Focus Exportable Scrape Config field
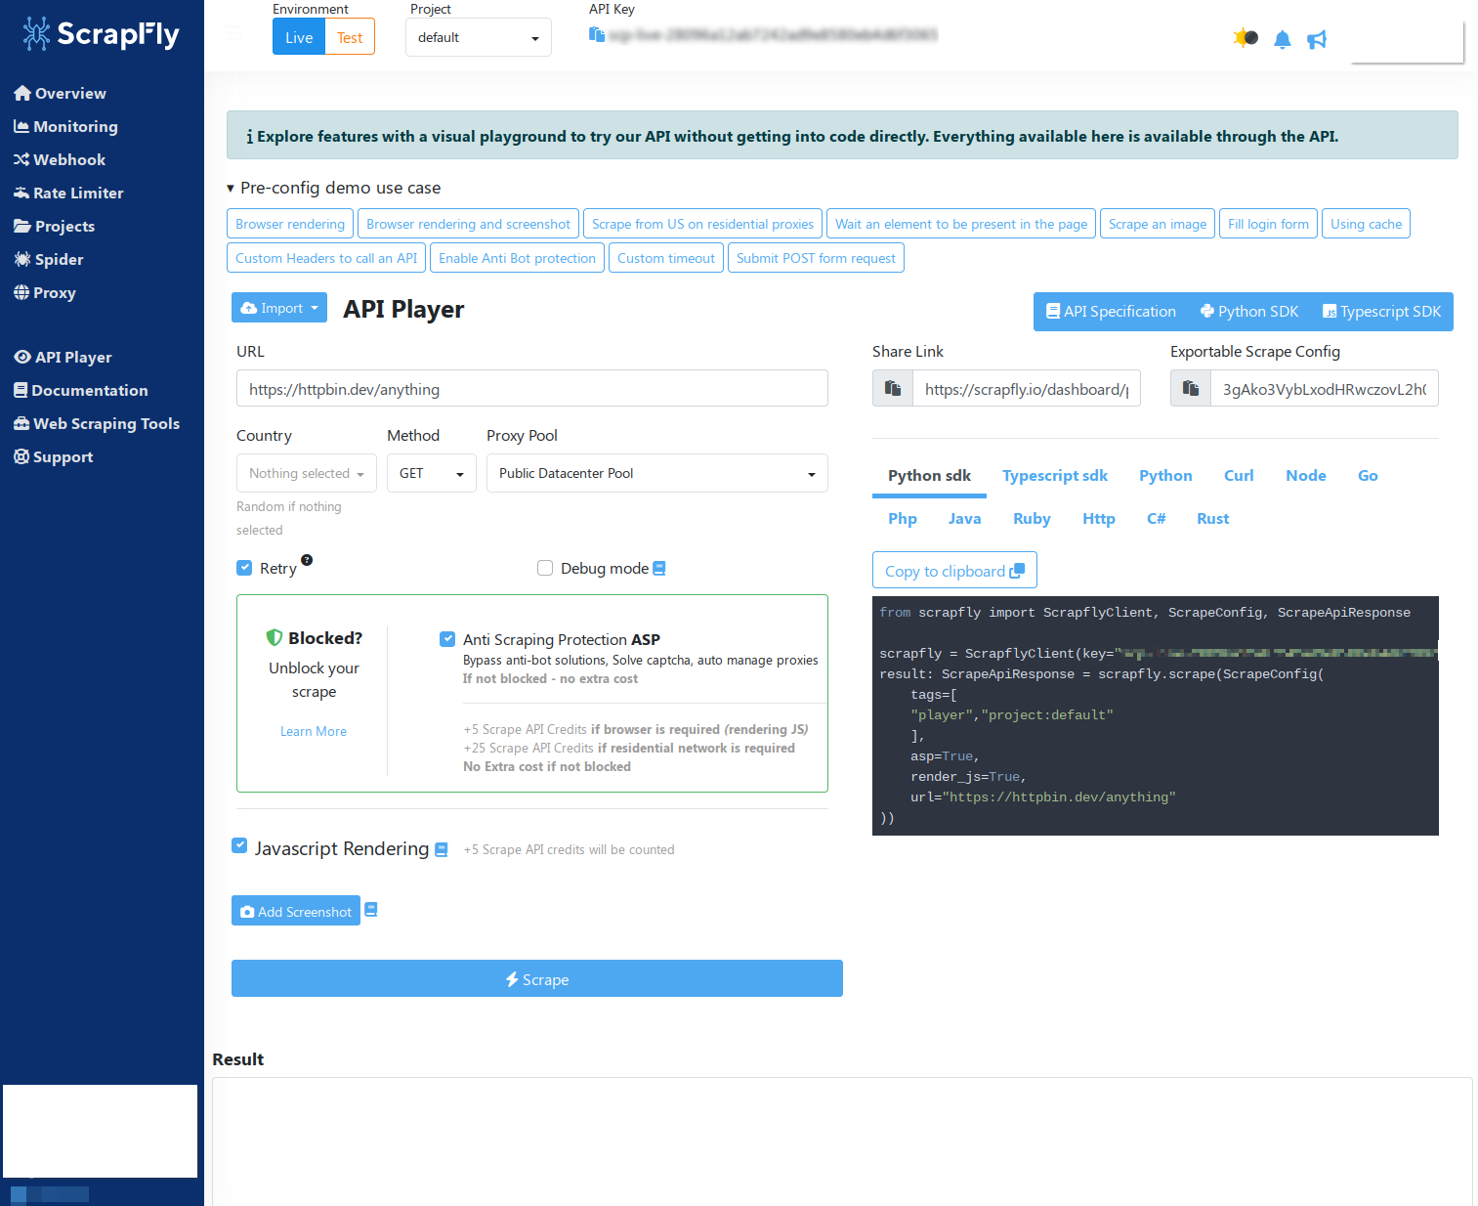Screen dimensions: 1478x1206 tap(1325, 388)
